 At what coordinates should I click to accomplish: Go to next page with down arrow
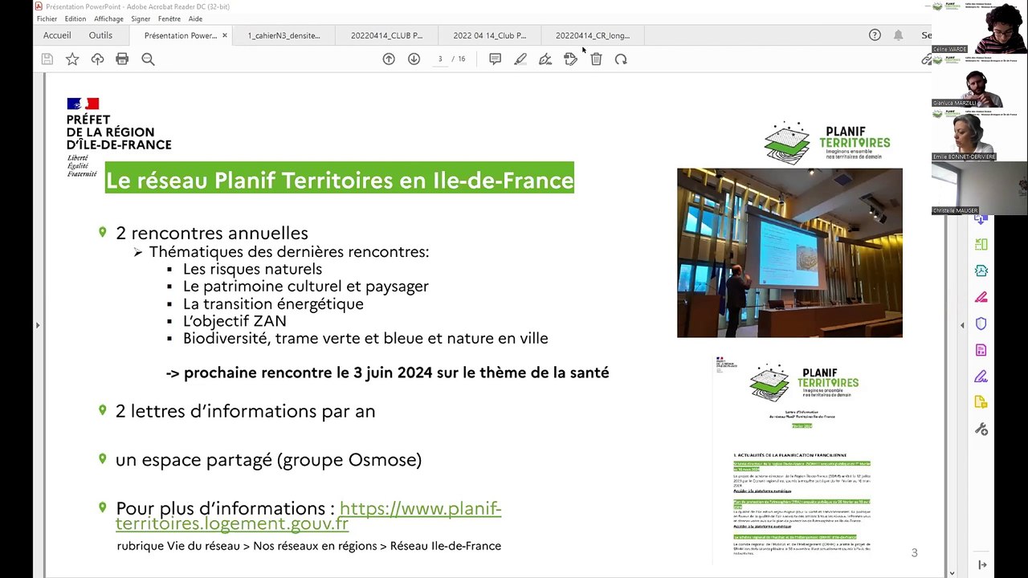tap(414, 59)
